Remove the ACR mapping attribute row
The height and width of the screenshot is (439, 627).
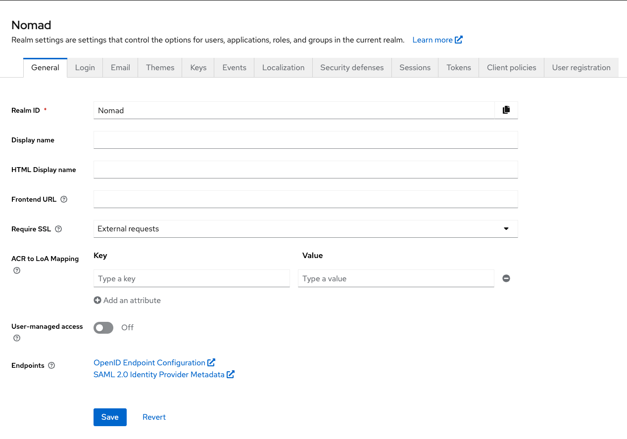pyautogui.click(x=506, y=278)
